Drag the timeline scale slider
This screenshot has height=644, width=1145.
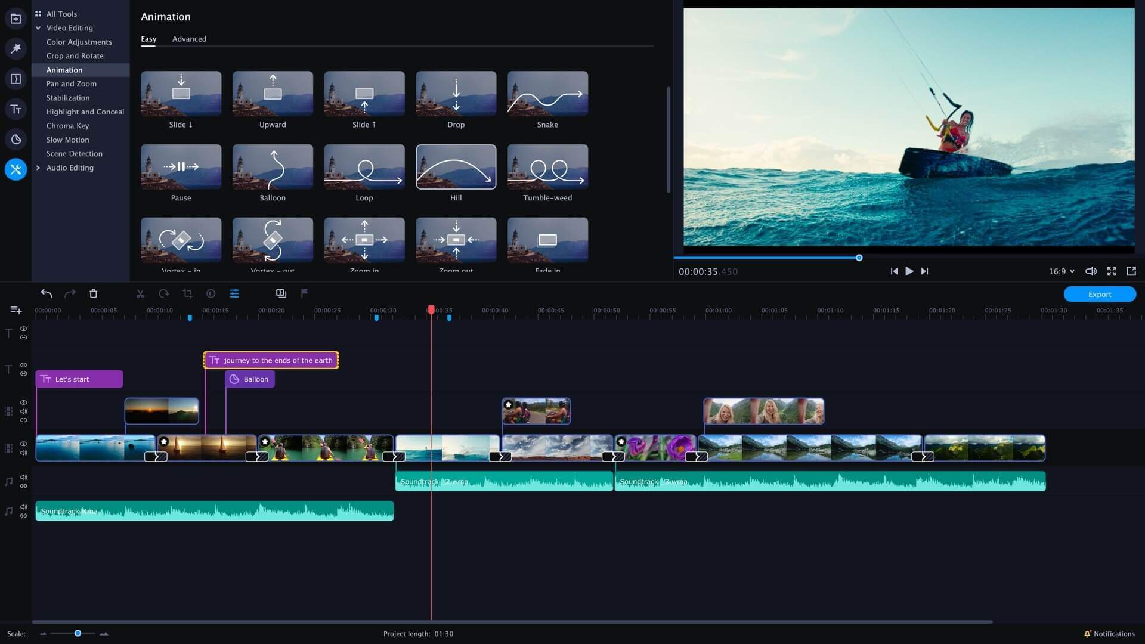pyautogui.click(x=78, y=633)
